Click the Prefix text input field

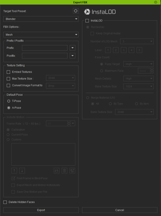click(x=45, y=48)
